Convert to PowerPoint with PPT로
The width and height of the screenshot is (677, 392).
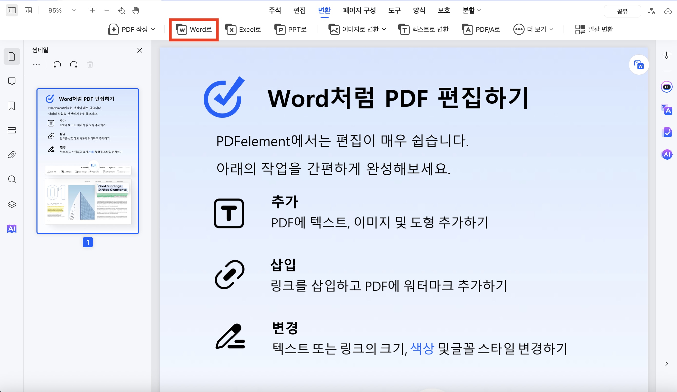[x=290, y=29]
